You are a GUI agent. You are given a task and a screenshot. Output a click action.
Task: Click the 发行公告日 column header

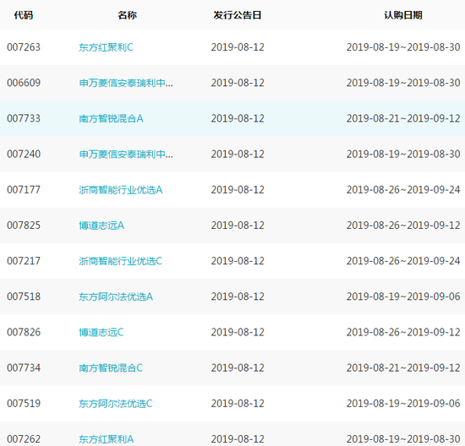click(x=238, y=15)
